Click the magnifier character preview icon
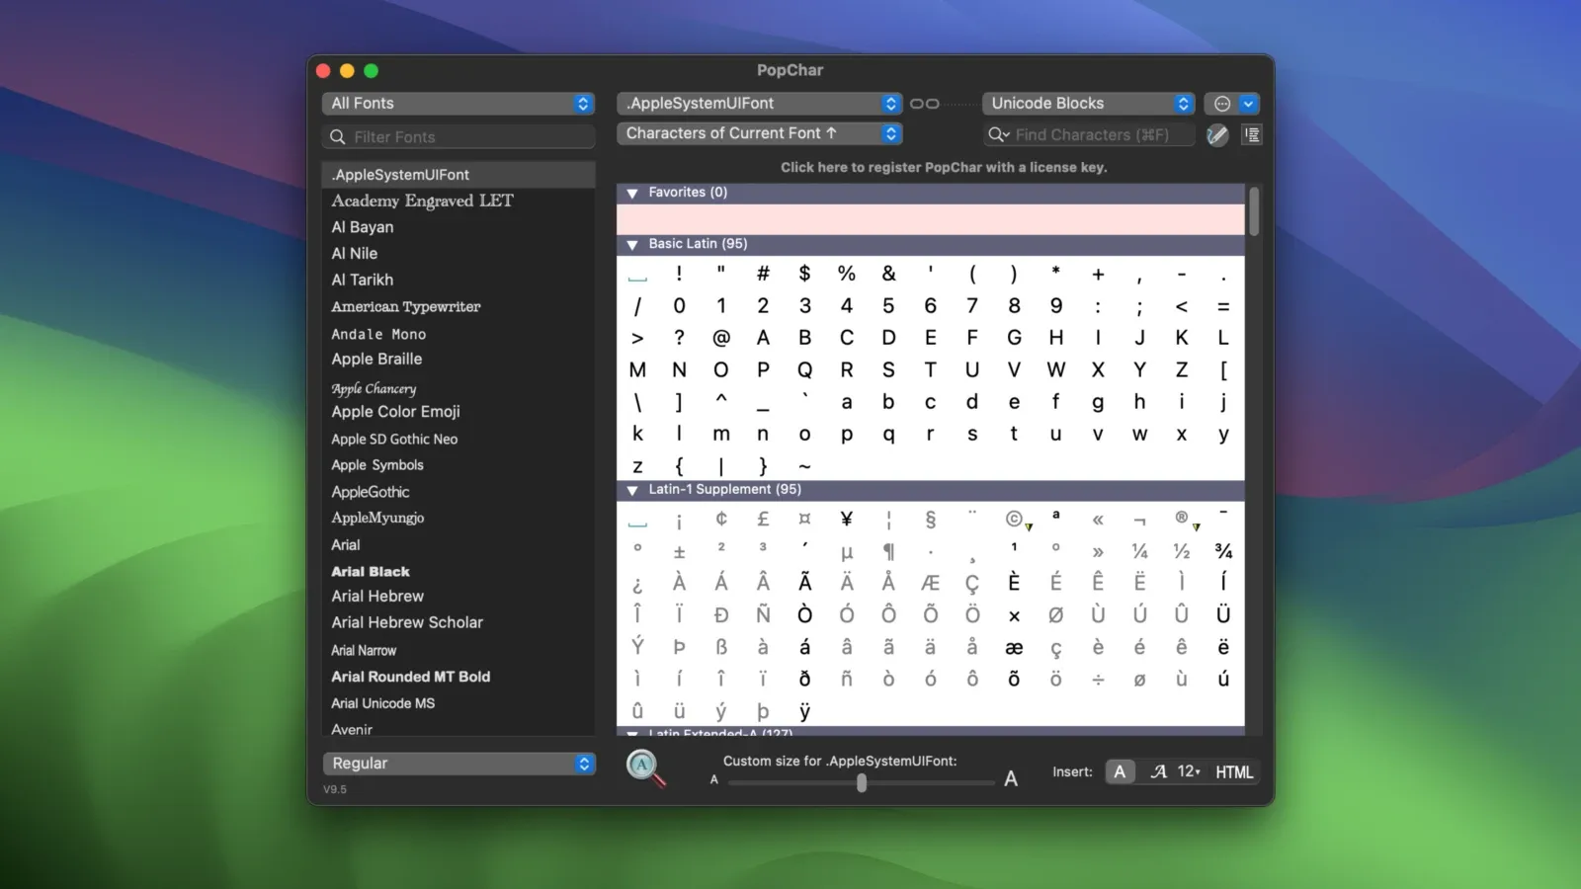This screenshot has height=889, width=1581. [644, 768]
